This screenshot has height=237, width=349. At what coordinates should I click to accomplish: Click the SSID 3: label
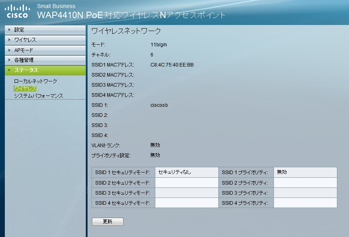tap(100, 125)
